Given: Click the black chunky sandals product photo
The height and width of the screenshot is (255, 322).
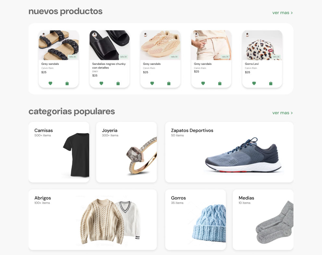Looking at the screenshot, I should pos(110,45).
